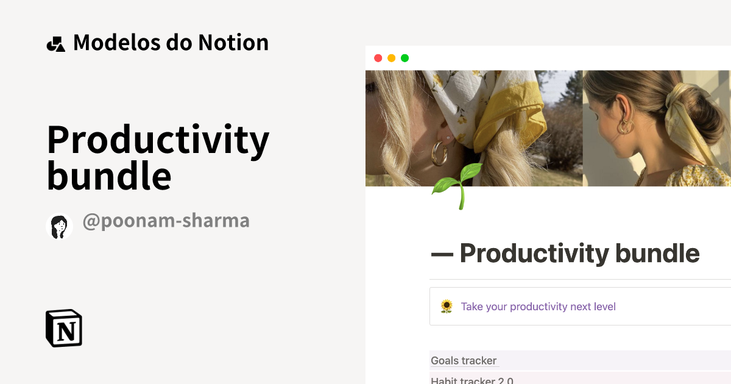Click the @poonam-sharma username

[x=166, y=221]
